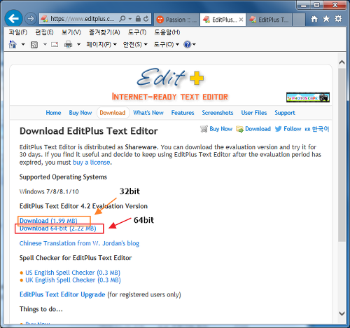Switch to the Passion tab

(176, 20)
